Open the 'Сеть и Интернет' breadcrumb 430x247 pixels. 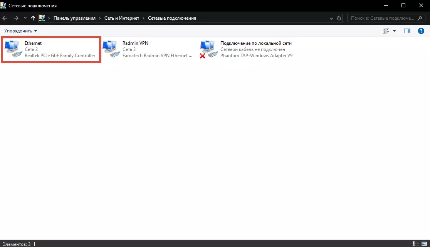coord(122,18)
